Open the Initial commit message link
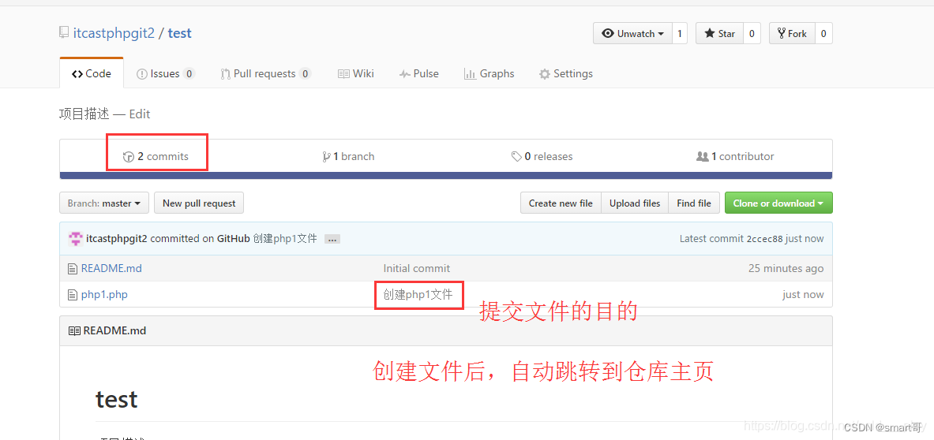 [x=416, y=268]
